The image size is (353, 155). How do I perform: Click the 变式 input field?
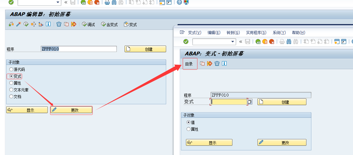(228, 102)
